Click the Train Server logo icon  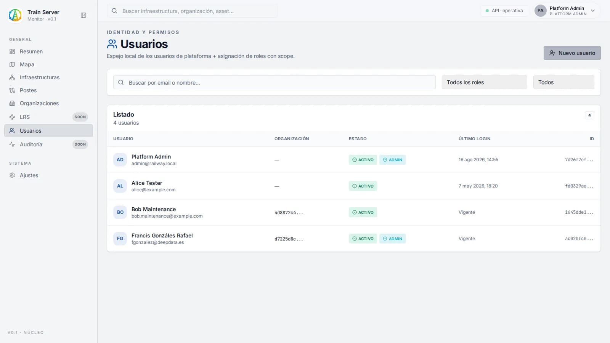coord(15,15)
